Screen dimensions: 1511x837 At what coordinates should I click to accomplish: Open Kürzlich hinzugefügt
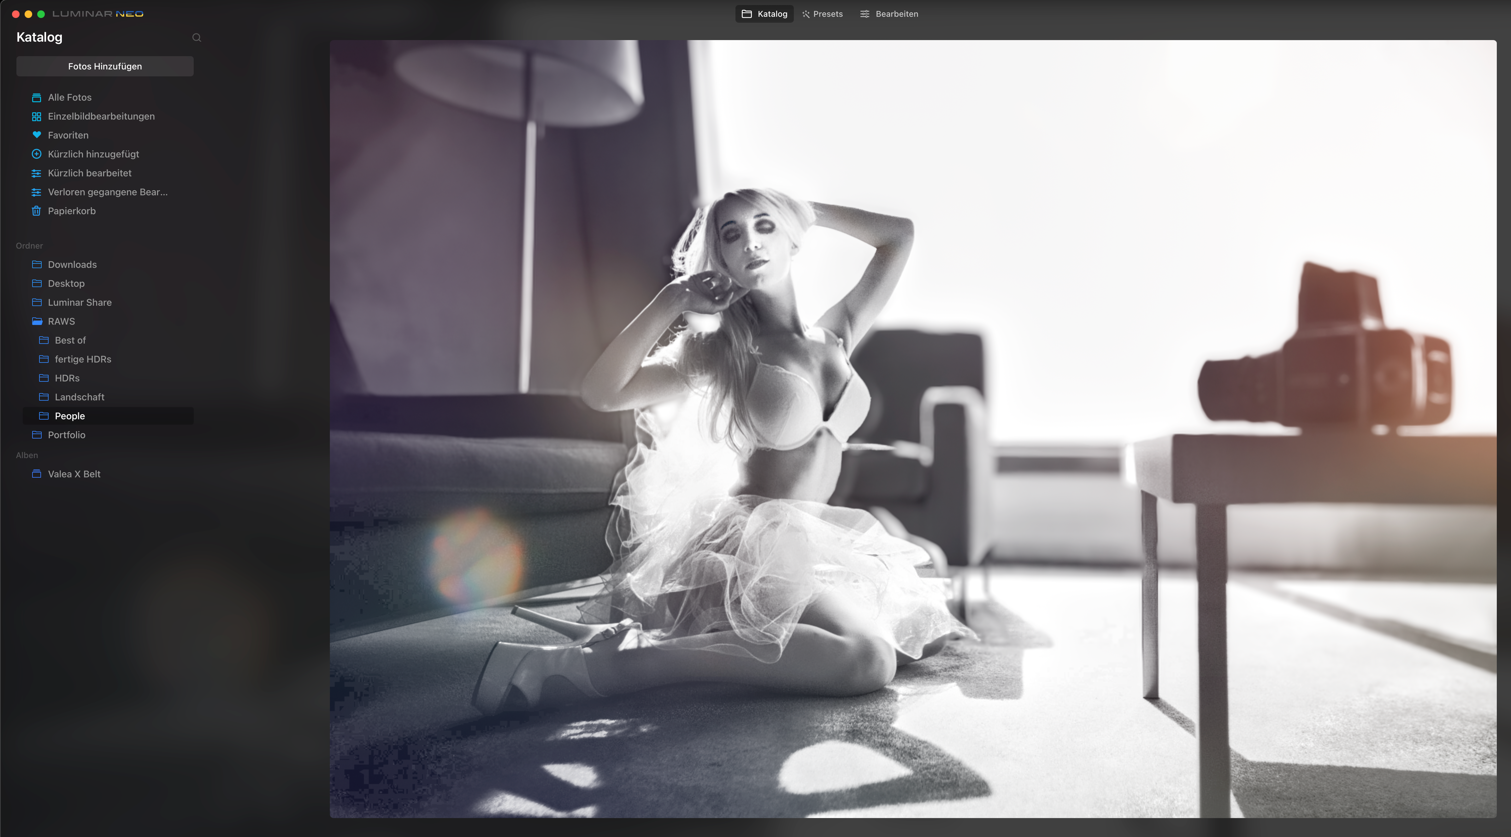[x=94, y=154]
